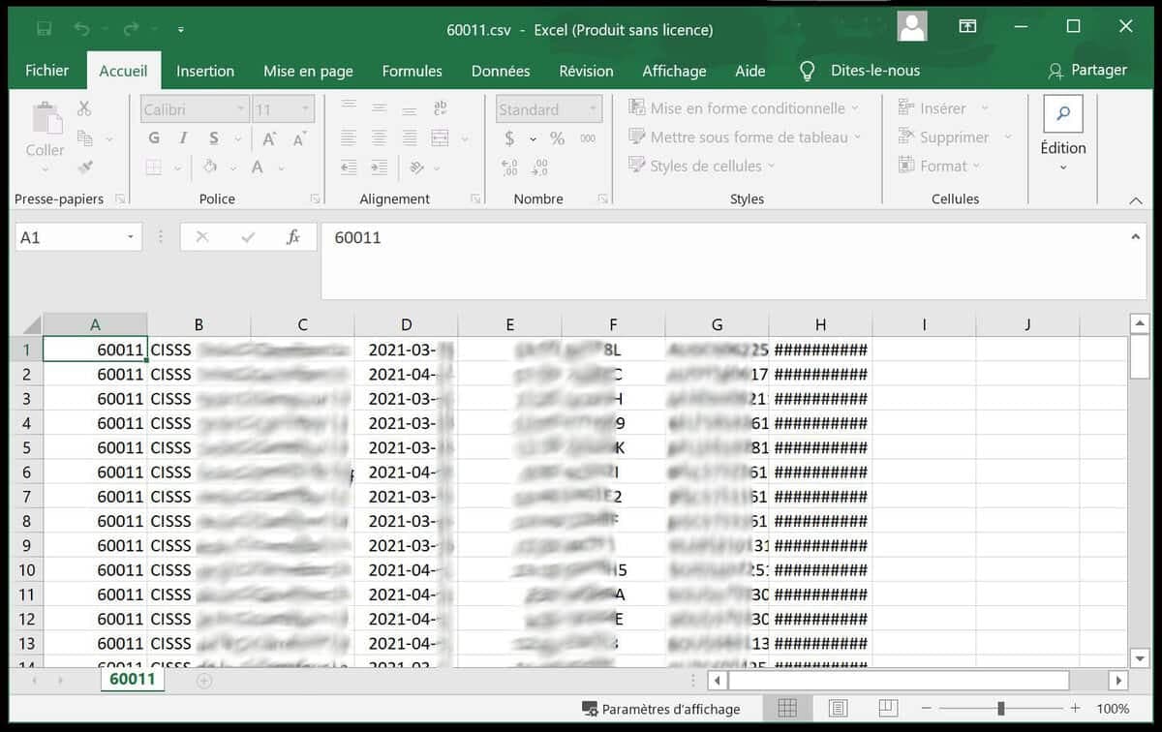
Task: Select column D header
Action: (x=406, y=325)
